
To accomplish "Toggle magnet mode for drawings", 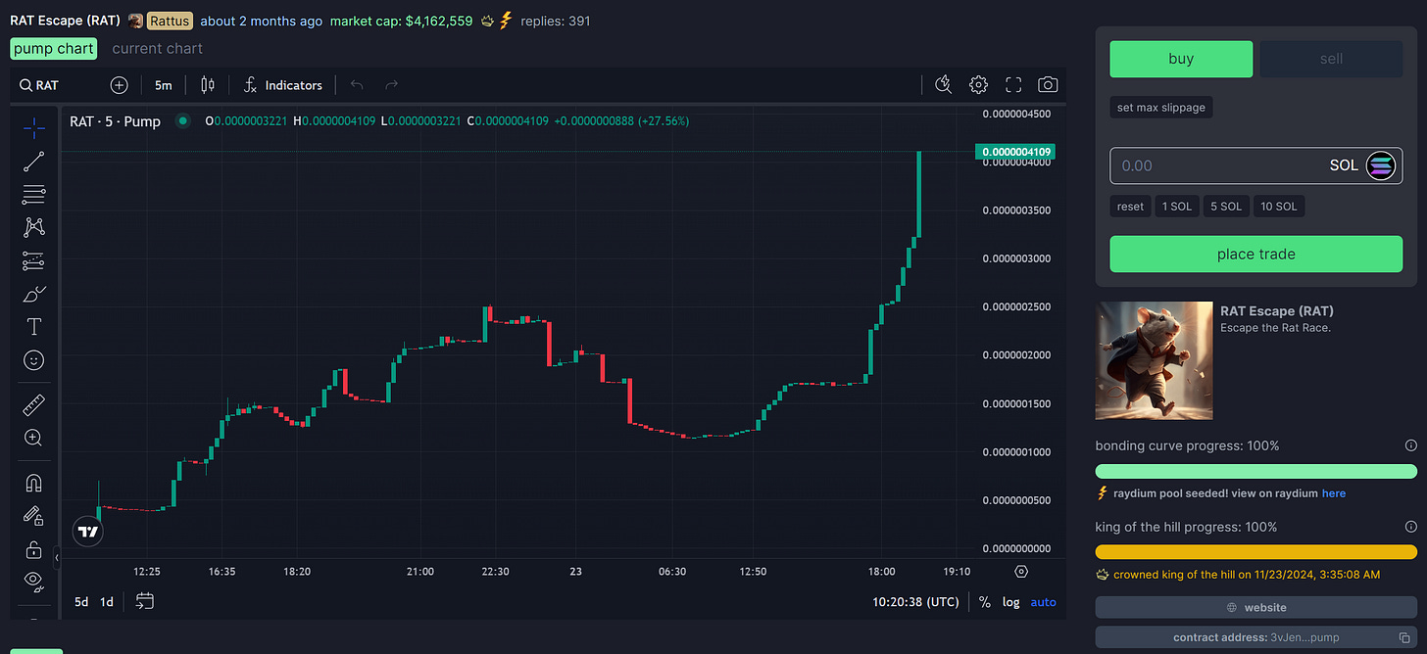I will pos(33,482).
